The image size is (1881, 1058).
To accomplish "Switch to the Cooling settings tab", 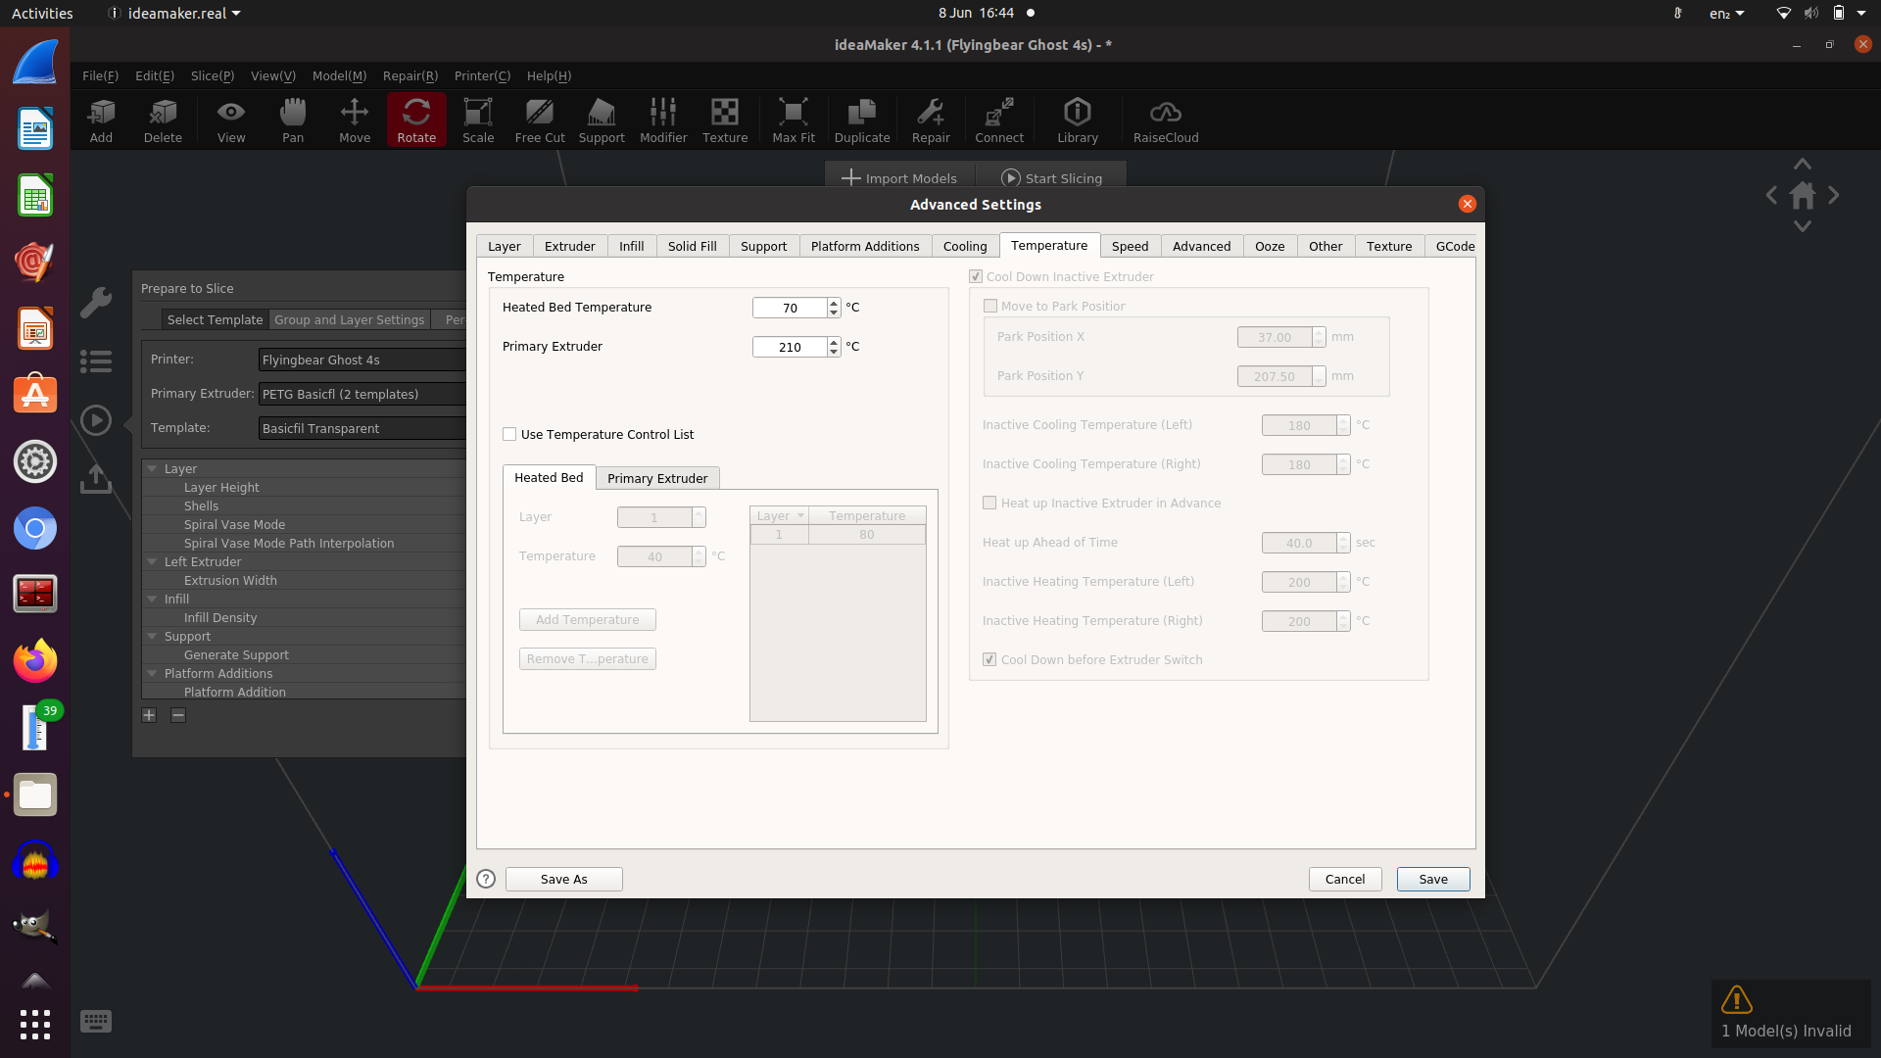I will click(x=964, y=246).
